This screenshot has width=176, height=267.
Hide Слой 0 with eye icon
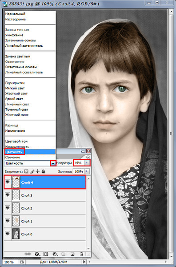(x=8, y=234)
